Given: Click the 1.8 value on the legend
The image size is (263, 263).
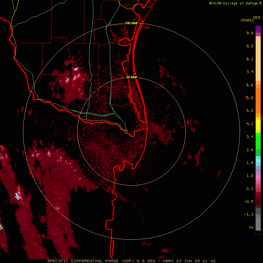Looking at the screenshot, I should pyautogui.click(x=250, y=163).
